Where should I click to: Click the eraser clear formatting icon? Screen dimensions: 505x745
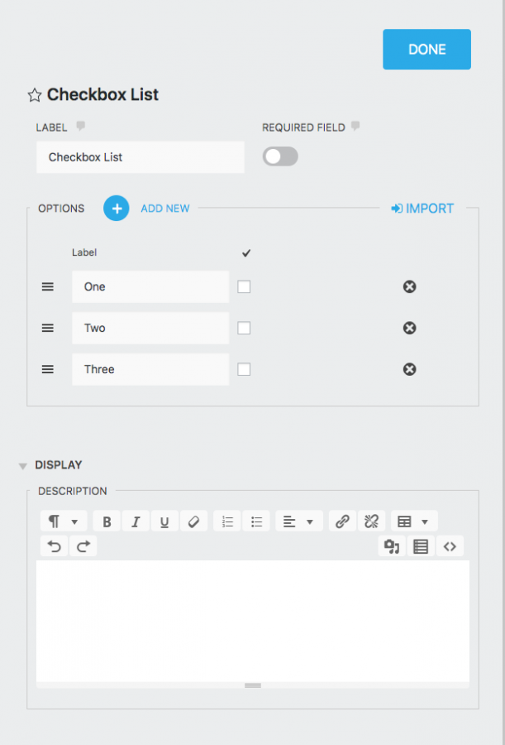pyautogui.click(x=193, y=521)
